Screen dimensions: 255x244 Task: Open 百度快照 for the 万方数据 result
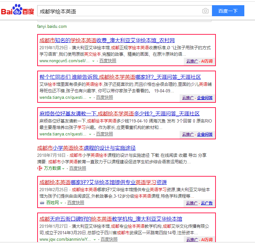(x=78, y=168)
